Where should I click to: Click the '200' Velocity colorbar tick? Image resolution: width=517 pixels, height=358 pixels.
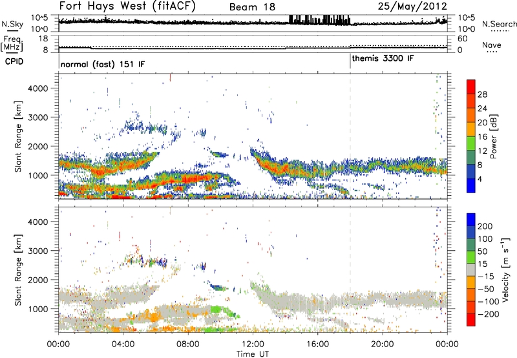click(485, 226)
